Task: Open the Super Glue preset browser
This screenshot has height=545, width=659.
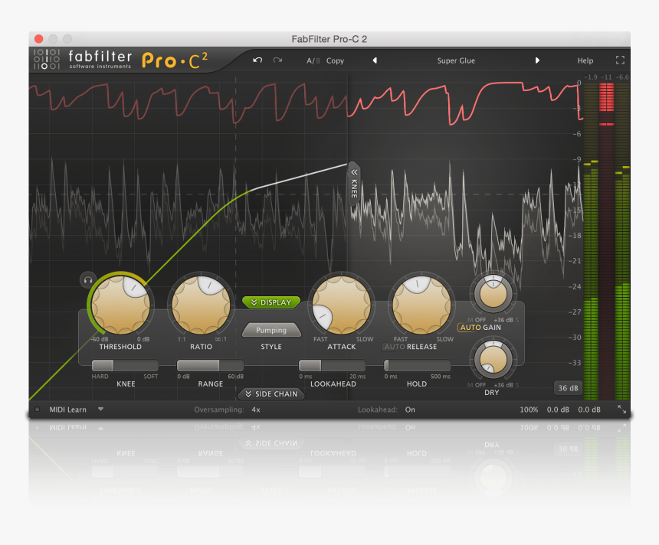Action: tap(456, 60)
